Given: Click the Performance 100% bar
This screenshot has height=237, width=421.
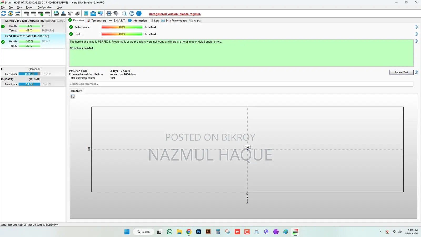Looking at the screenshot, I should pos(122,27).
